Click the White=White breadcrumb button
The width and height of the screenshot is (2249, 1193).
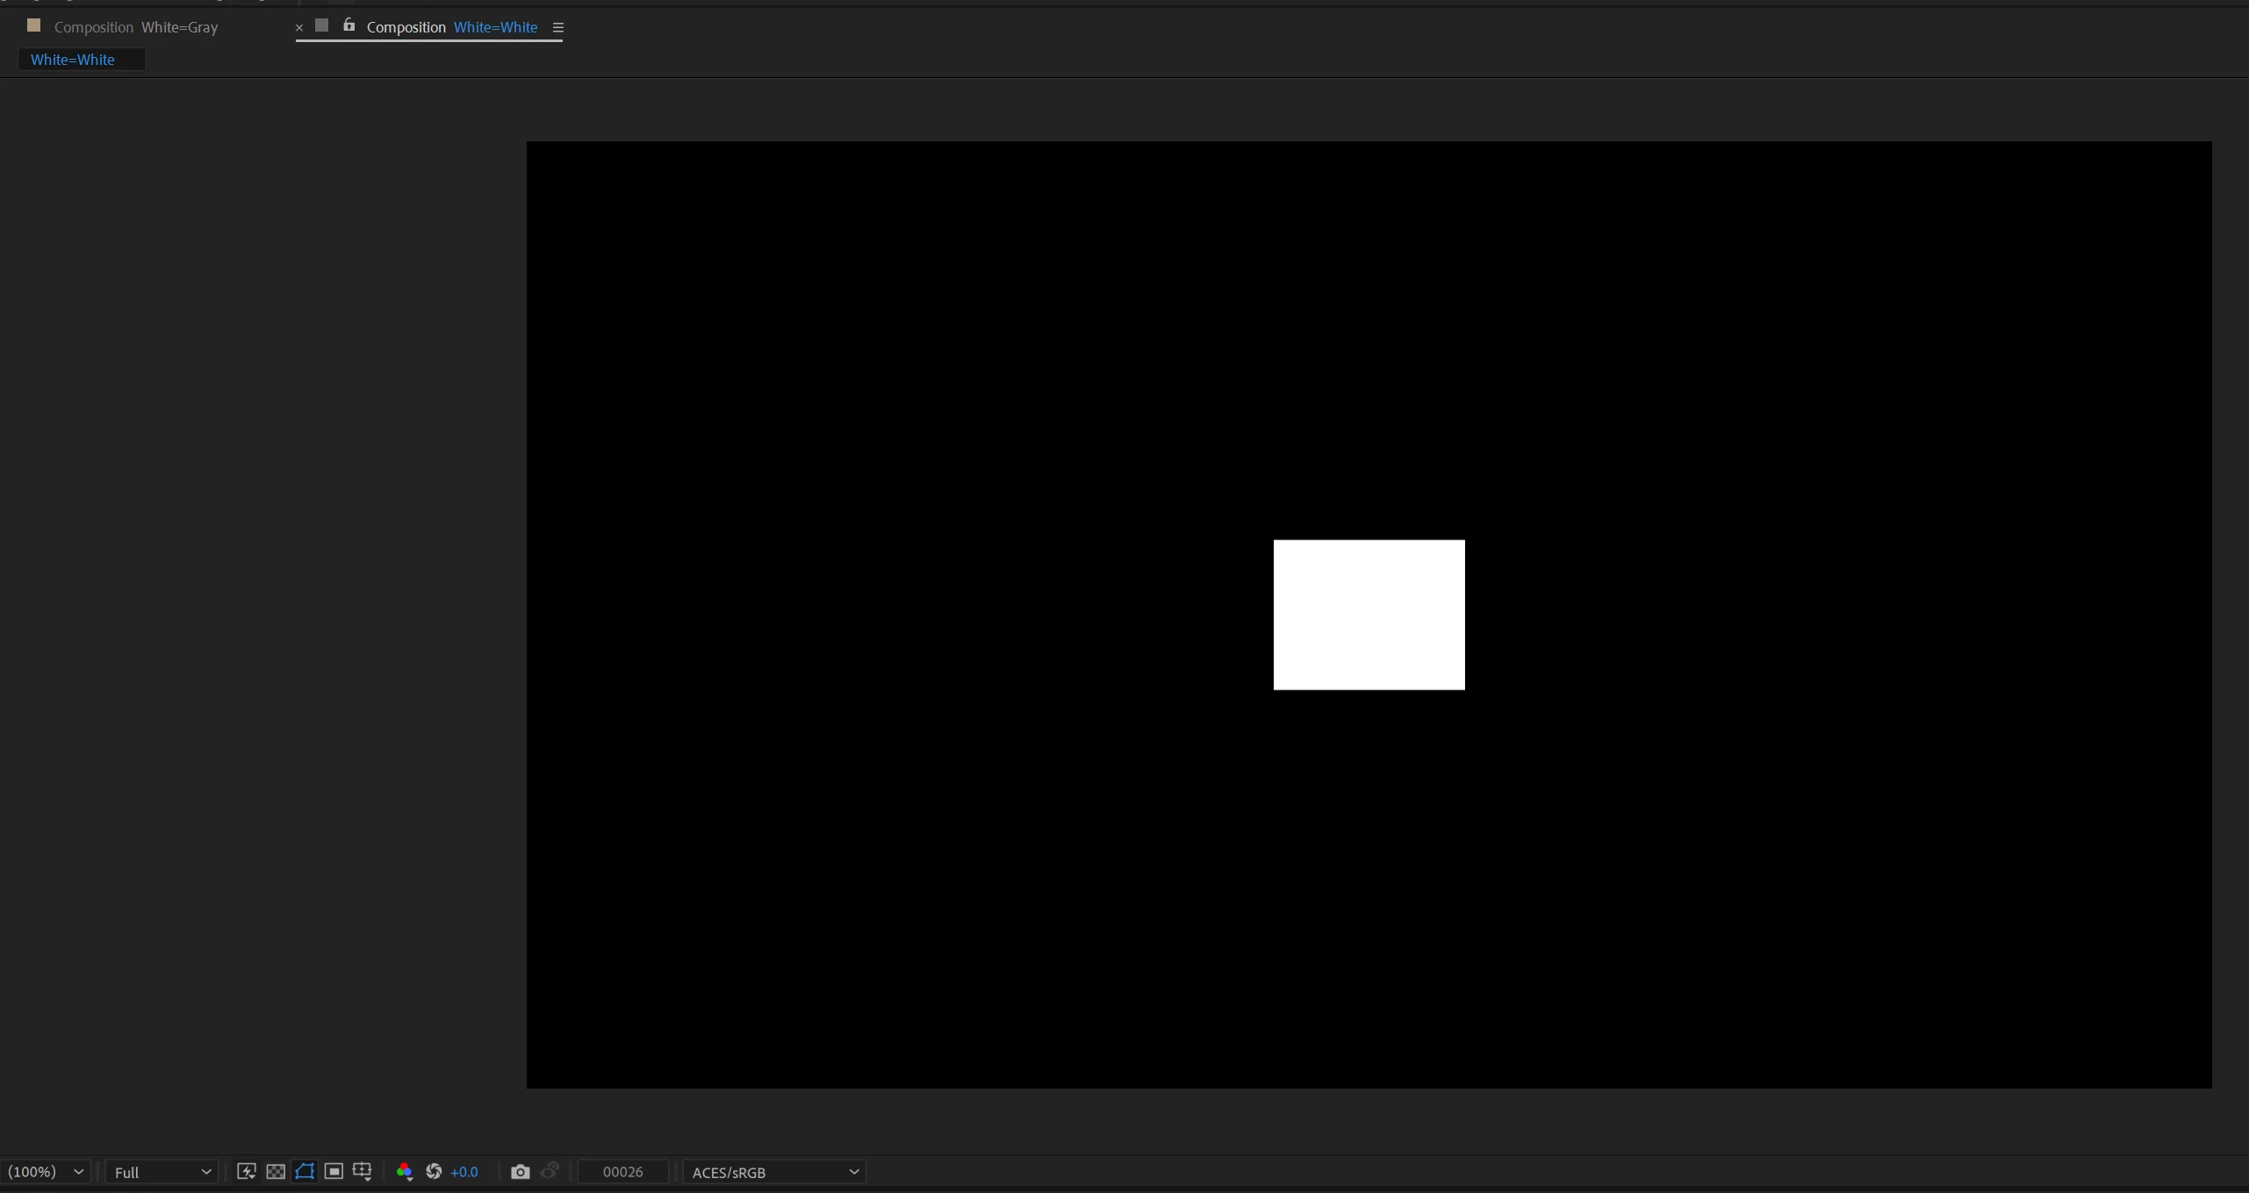click(73, 60)
